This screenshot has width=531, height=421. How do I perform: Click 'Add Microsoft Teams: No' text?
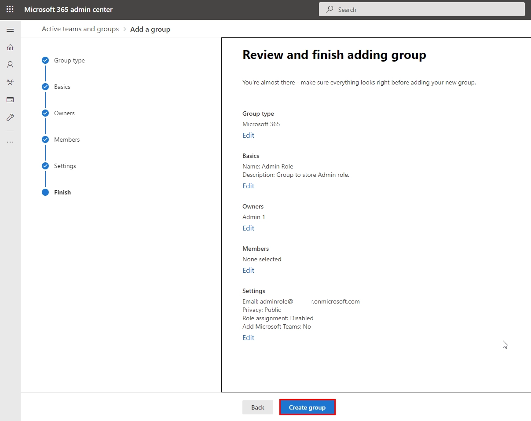tap(276, 326)
